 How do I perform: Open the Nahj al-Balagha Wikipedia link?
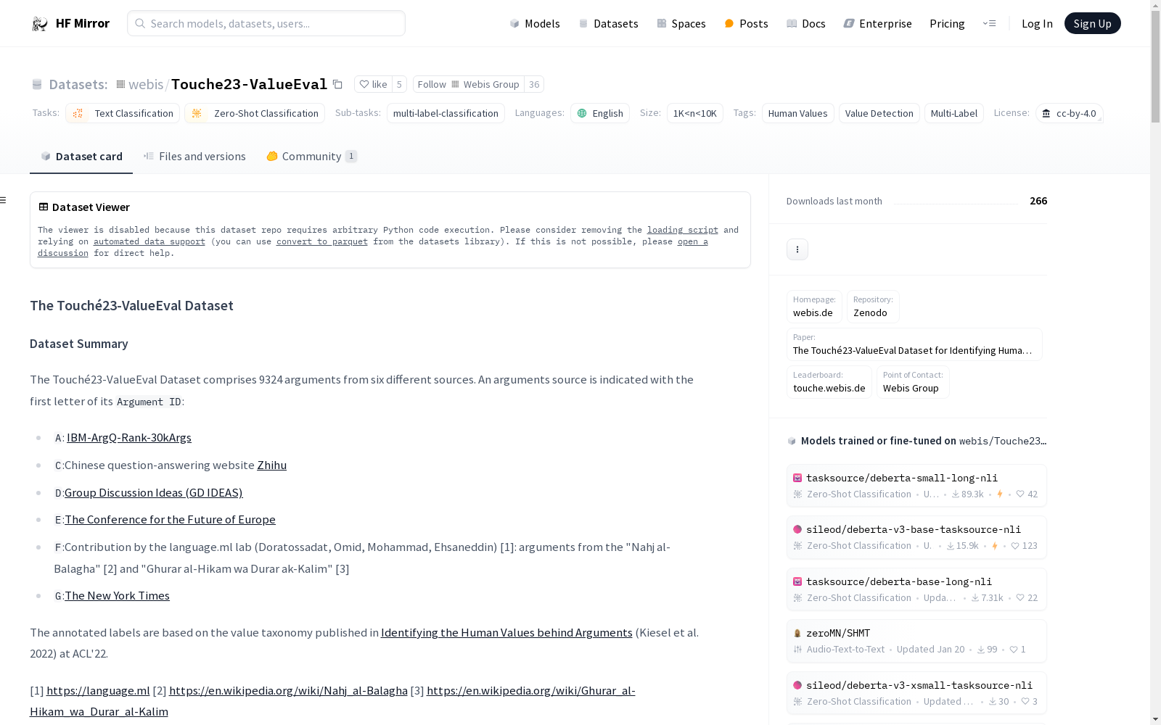pos(288,691)
